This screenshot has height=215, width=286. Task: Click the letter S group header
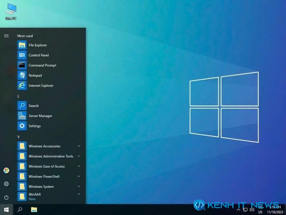click(18, 96)
